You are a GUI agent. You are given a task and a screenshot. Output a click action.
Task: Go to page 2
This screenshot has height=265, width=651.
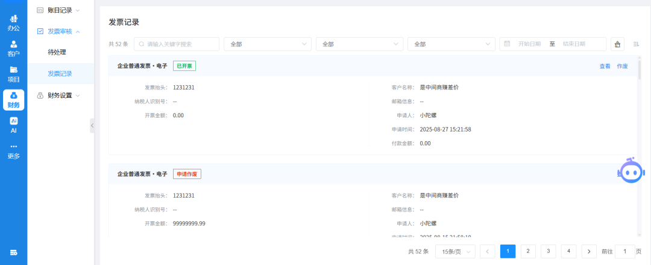[528, 251]
